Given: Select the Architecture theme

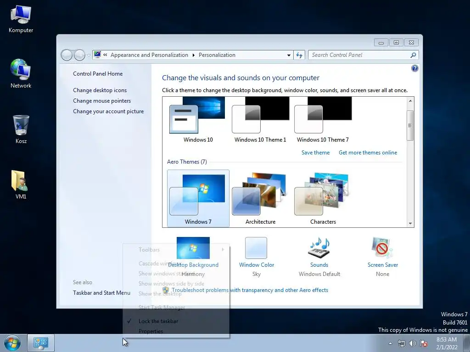Looking at the screenshot, I should (260, 198).
